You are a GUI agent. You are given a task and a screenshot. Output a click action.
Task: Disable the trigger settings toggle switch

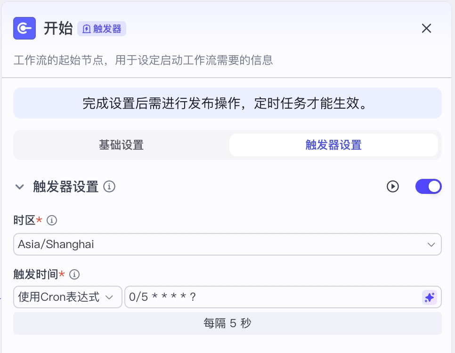428,186
